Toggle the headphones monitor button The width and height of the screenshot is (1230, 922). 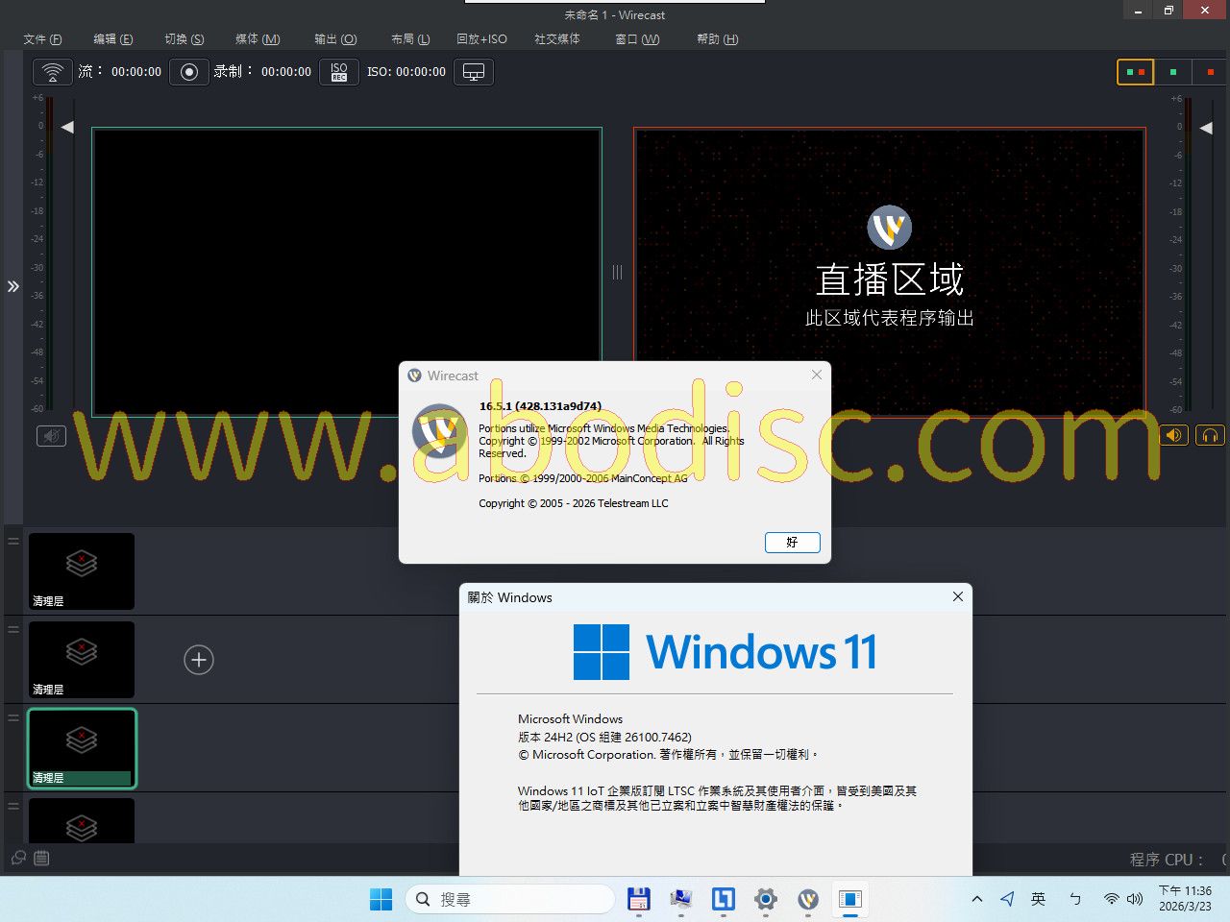[1210, 436]
